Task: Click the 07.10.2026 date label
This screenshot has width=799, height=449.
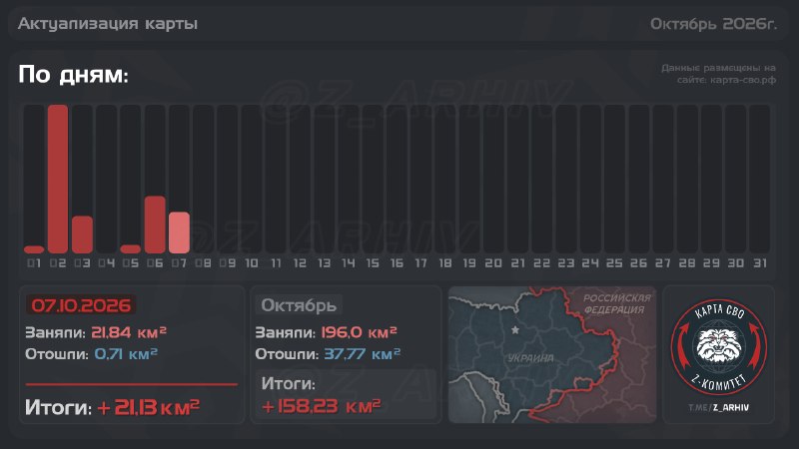Action: pos(81,305)
